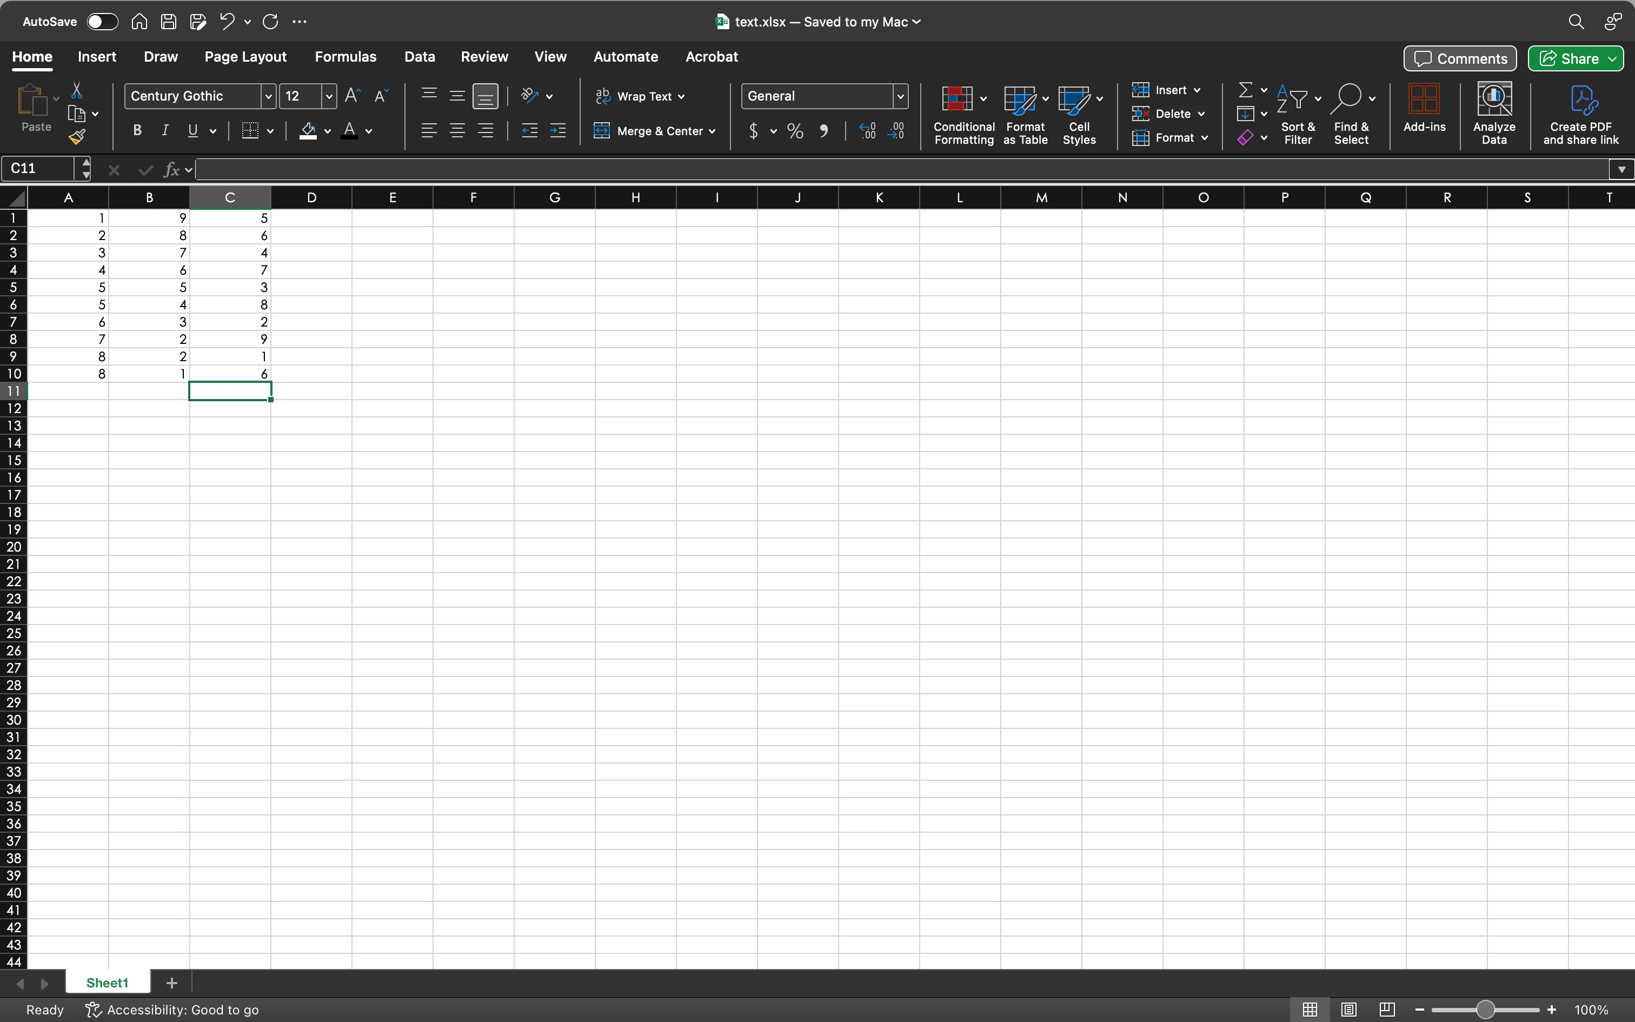The image size is (1635, 1022).
Task: Click the Increase Indent icon
Action: [558, 131]
